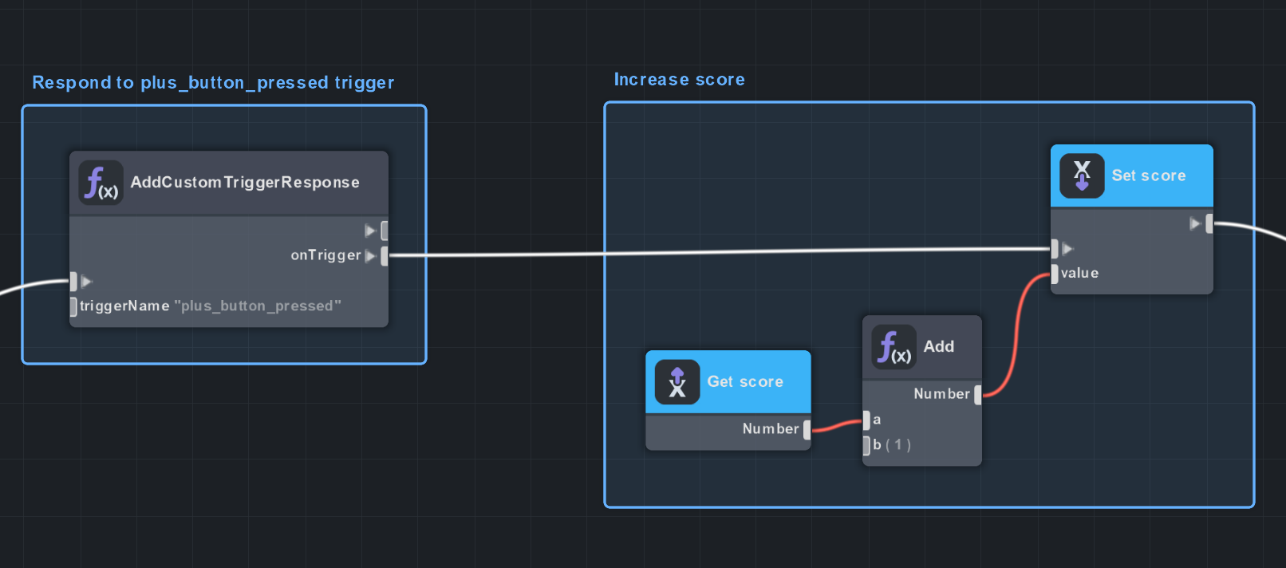1286x568 pixels.
Task: Click input port a on Add node
Action: [867, 420]
